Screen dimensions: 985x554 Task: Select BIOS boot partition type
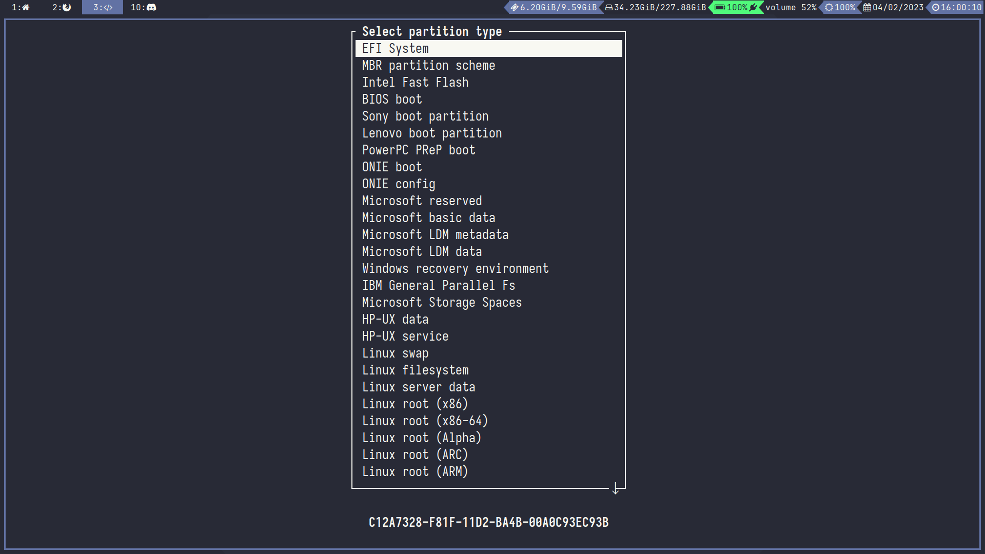click(392, 100)
